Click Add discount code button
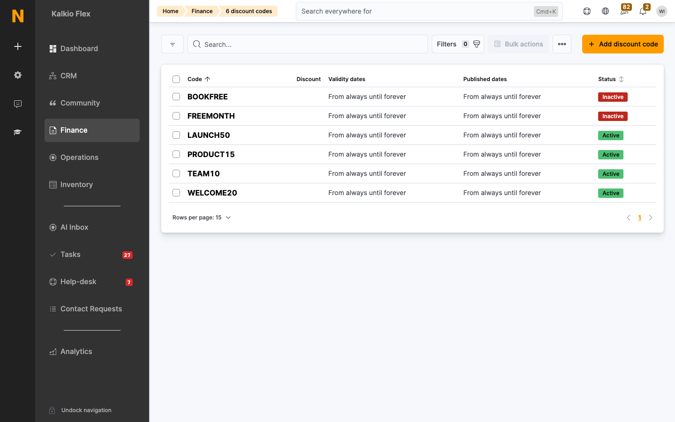This screenshot has height=422, width=675. point(623,44)
